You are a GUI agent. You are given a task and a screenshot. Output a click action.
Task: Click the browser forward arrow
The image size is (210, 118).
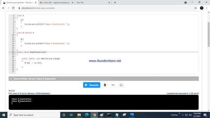point(8,8)
